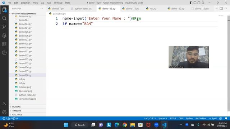This screenshot has height=129, width=230.
Task: Open the Help menu
Action: coord(68,3)
